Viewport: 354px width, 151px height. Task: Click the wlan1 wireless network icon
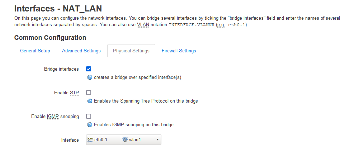coord(125,140)
